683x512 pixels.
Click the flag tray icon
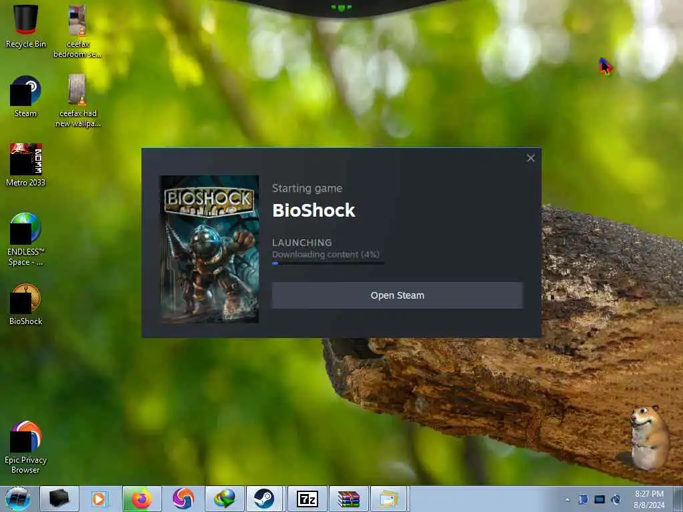coord(583,499)
